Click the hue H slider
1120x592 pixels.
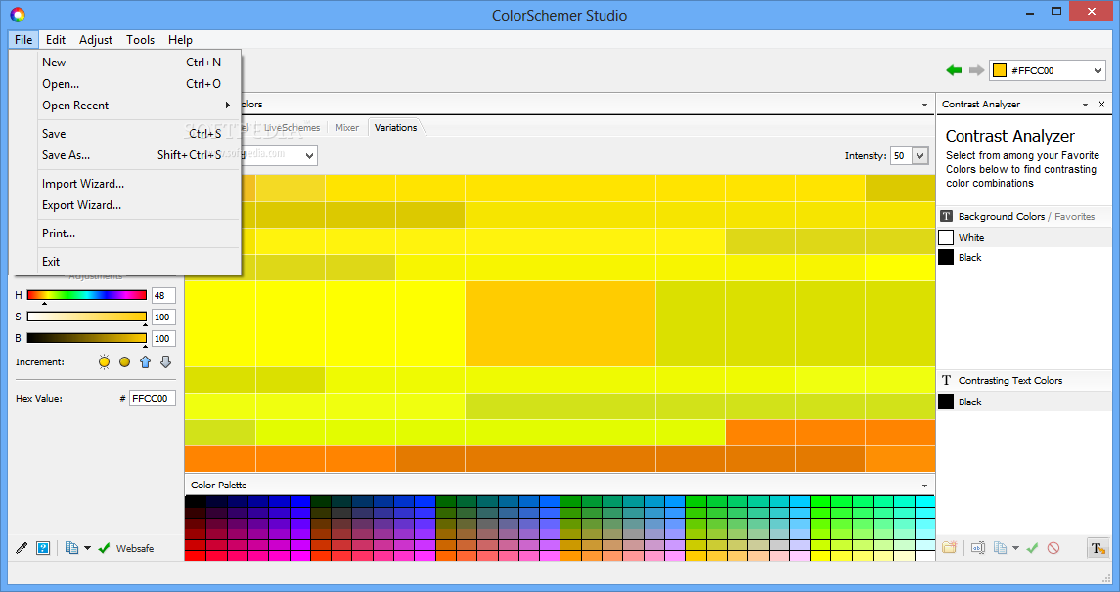coord(86,295)
